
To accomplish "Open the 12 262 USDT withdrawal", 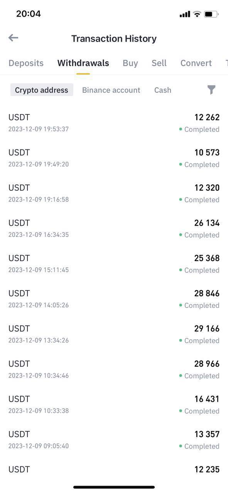I will pyautogui.click(x=114, y=123).
